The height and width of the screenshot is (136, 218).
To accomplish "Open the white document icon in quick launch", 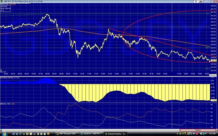I will tap(45, 134).
